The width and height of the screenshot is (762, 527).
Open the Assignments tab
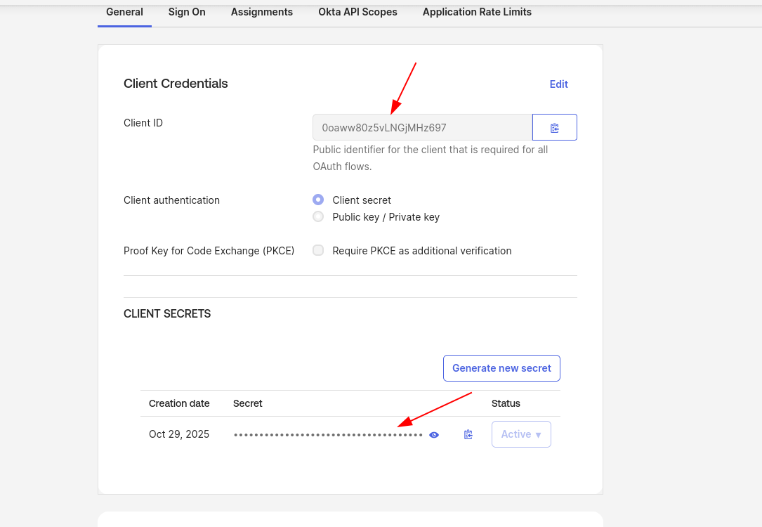261,12
